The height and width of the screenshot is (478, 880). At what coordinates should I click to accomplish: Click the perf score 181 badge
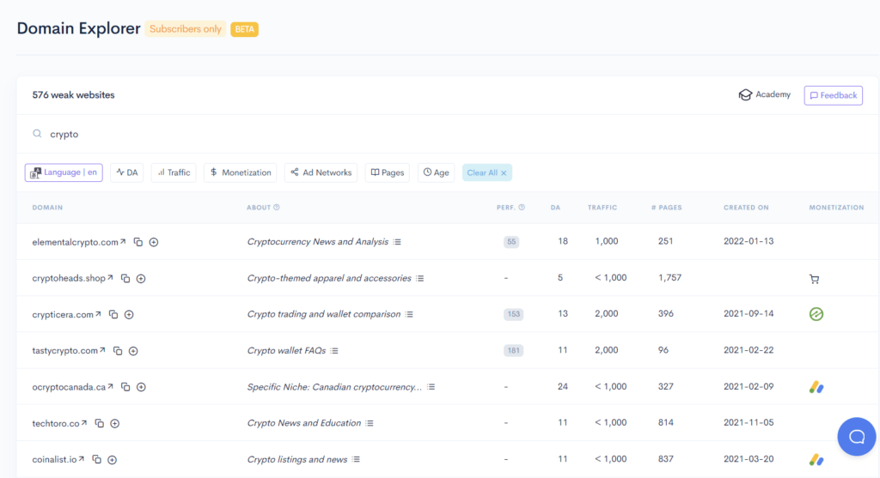tap(514, 351)
